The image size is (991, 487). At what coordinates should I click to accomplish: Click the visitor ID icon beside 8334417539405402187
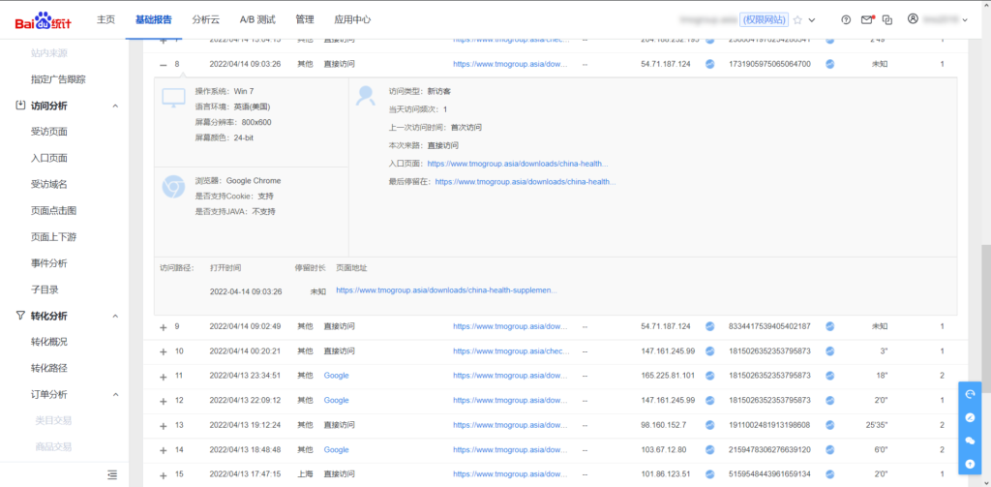pos(829,326)
